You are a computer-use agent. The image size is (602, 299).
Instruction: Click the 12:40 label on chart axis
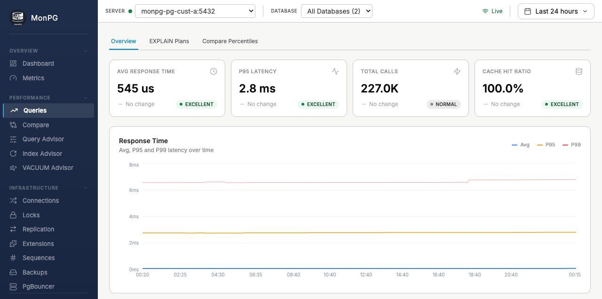366,275
